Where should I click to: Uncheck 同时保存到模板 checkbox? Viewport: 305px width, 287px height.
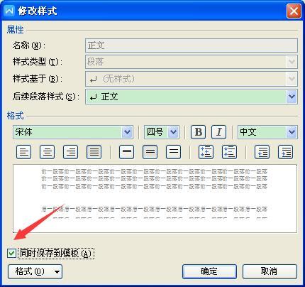pyautogui.click(x=11, y=253)
